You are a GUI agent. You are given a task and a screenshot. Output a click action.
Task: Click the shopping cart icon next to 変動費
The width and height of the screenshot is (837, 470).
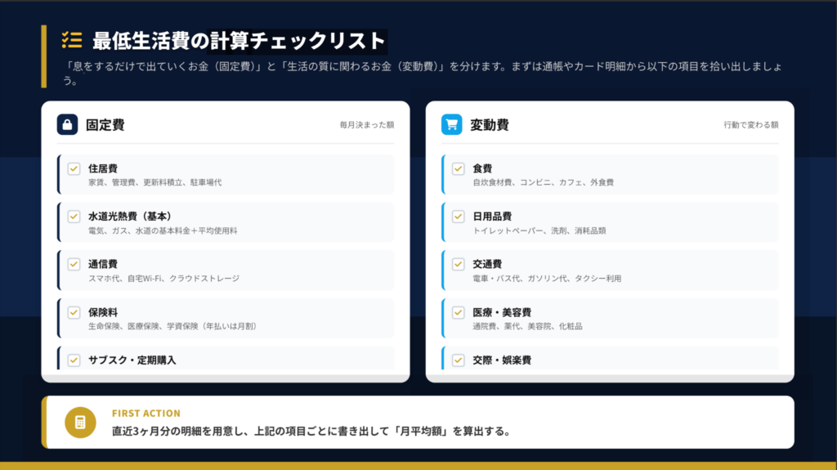click(x=451, y=124)
